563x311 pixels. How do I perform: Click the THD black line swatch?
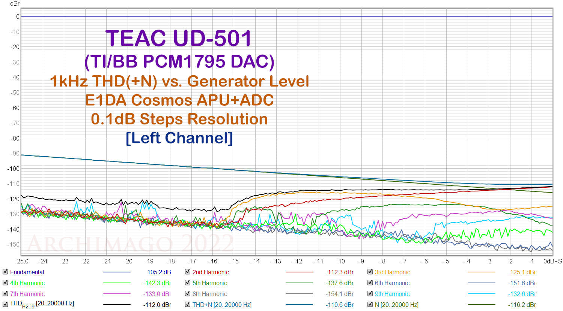pyautogui.click(x=117, y=305)
